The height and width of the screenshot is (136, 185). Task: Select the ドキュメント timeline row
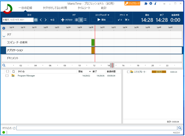tap(92, 58)
